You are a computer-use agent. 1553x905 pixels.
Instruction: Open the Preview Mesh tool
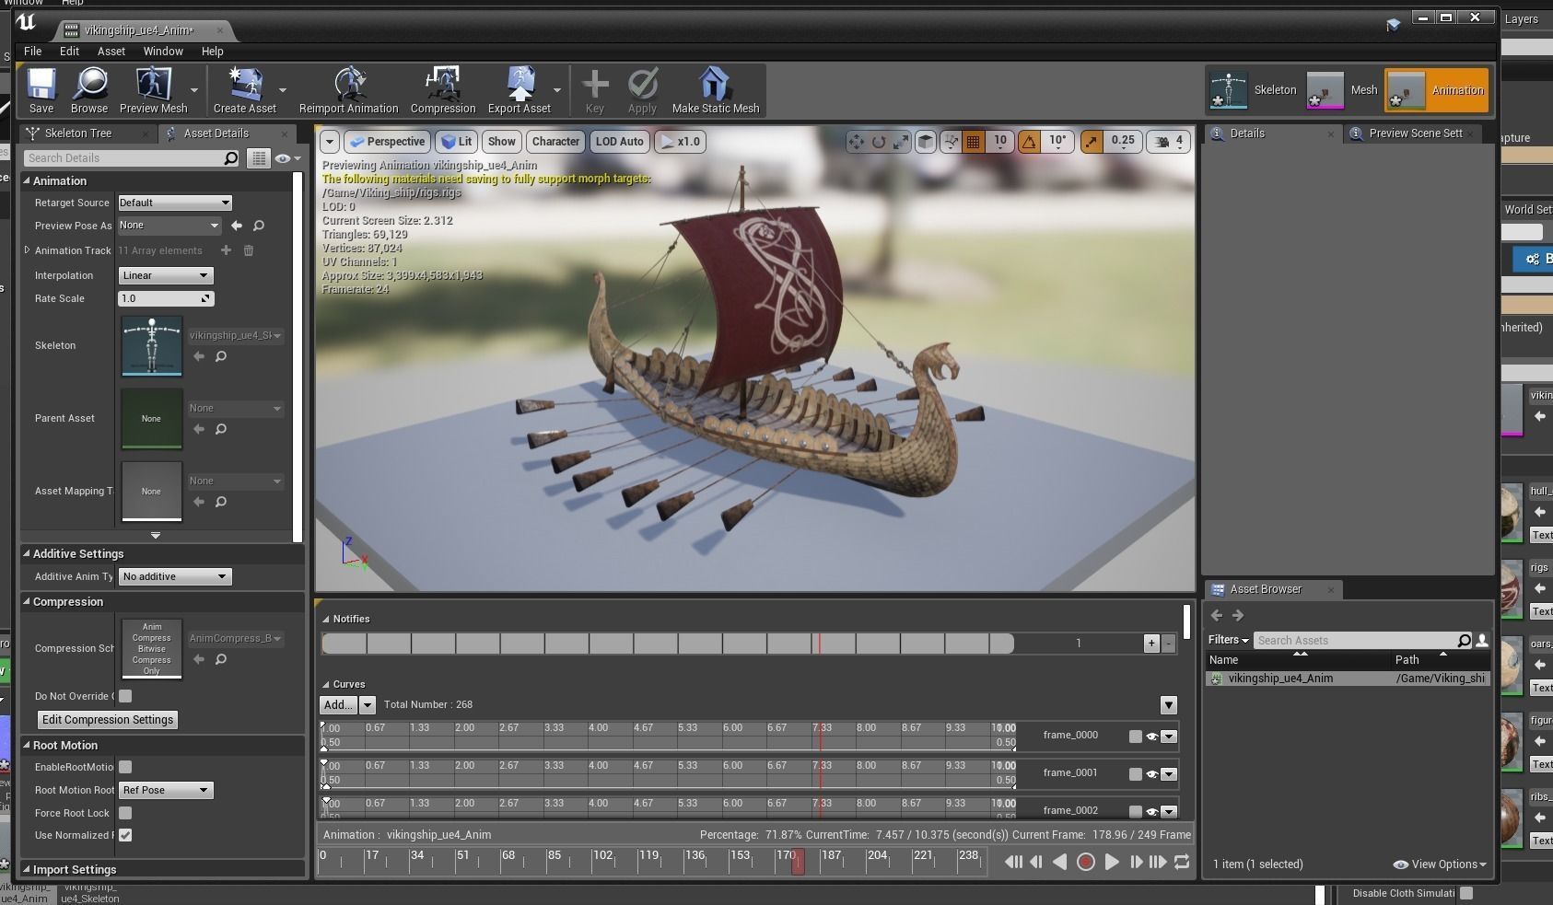[153, 90]
